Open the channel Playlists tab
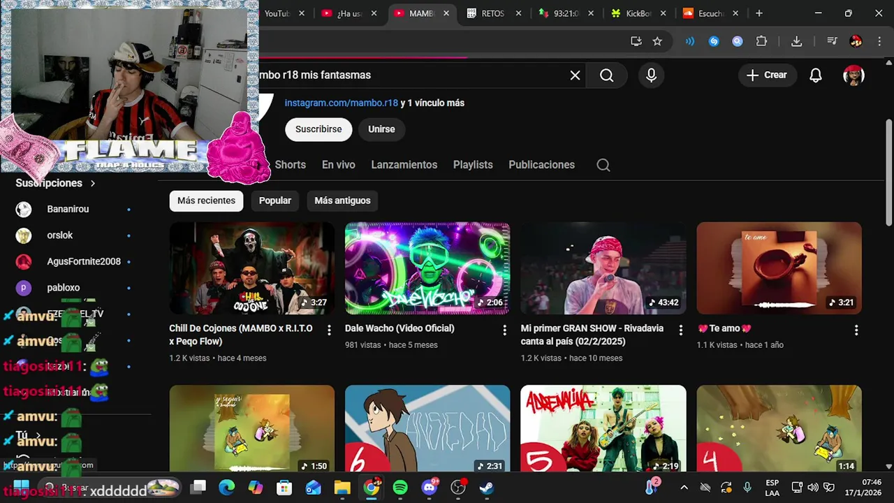This screenshot has width=894, height=503. (473, 165)
